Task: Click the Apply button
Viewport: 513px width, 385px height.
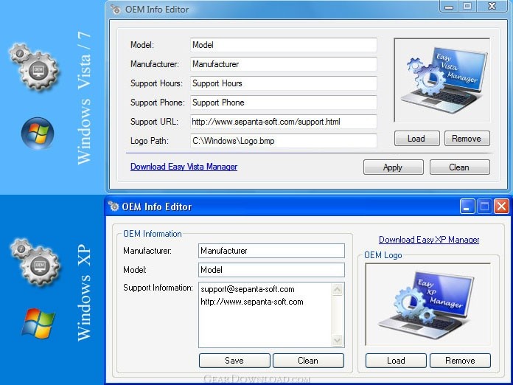Action: [394, 167]
